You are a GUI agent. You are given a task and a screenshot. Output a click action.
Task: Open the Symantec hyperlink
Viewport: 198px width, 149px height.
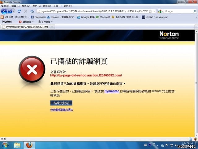pos(112,91)
